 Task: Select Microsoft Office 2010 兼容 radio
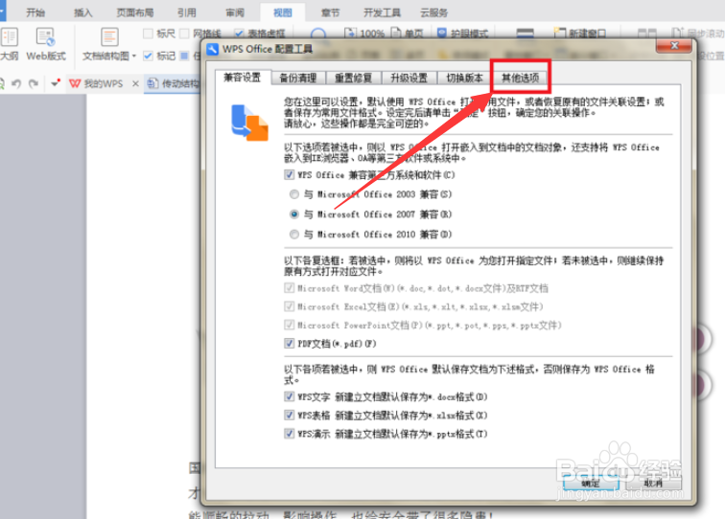click(294, 234)
